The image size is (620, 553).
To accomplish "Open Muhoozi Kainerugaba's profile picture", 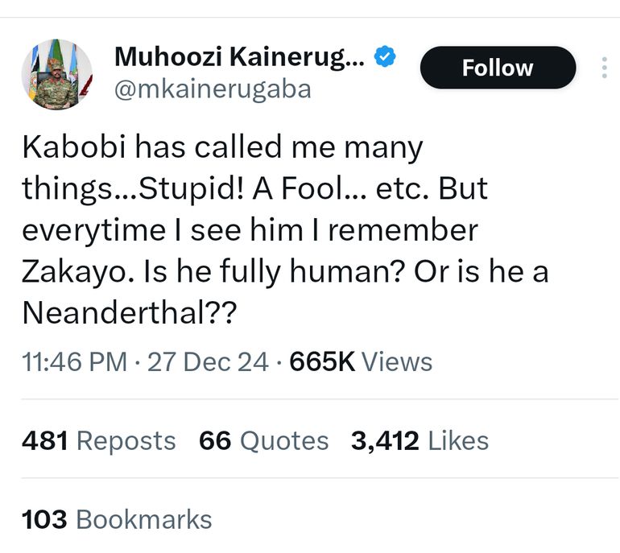I will (57, 74).
